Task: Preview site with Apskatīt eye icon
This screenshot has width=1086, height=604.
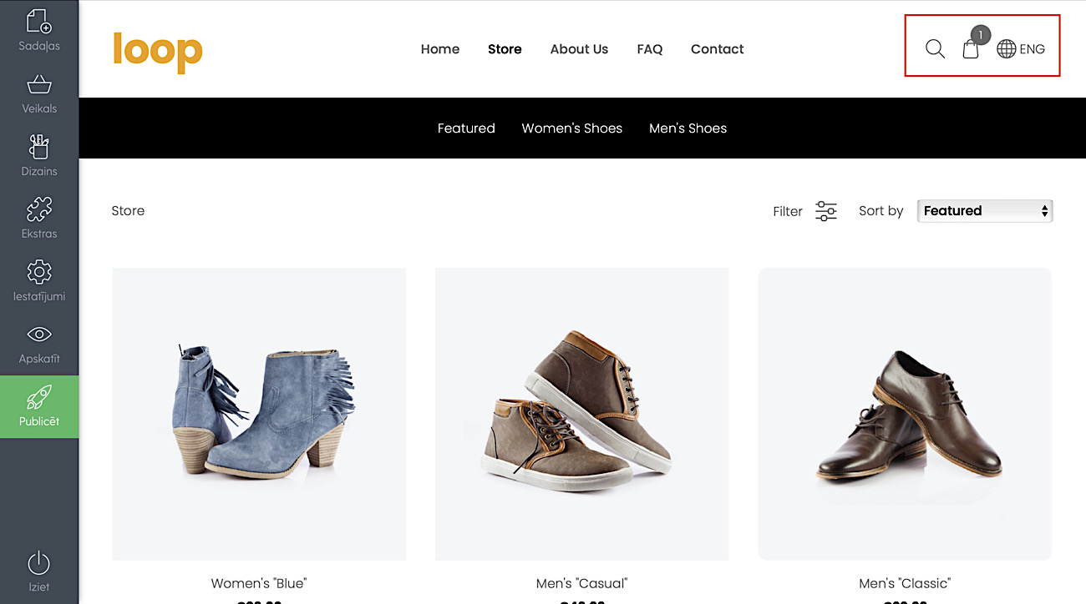Action: point(39,344)
